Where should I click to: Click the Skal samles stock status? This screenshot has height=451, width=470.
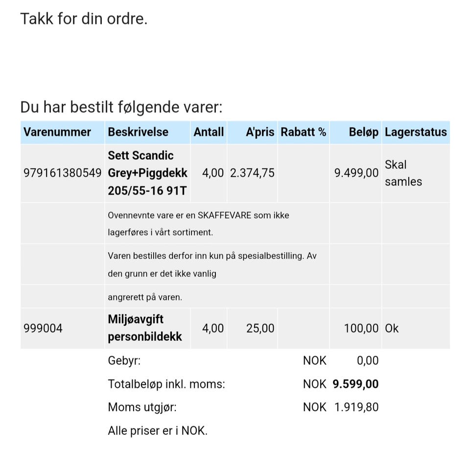tap(403, 173)
